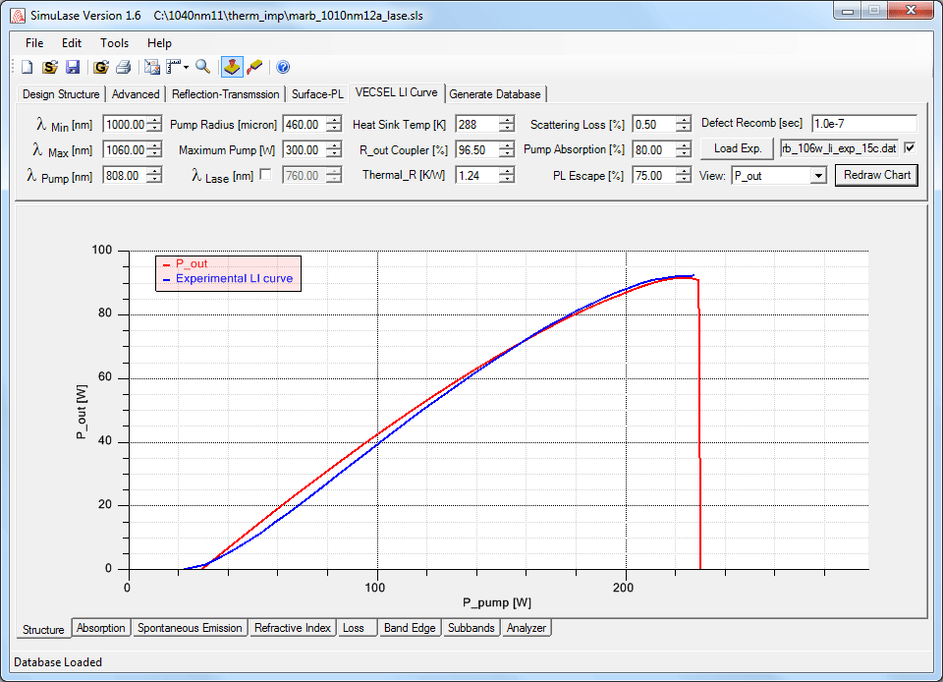The image size is (943, 682).
Task: Open the Help menu
Action: click(159, 43)
